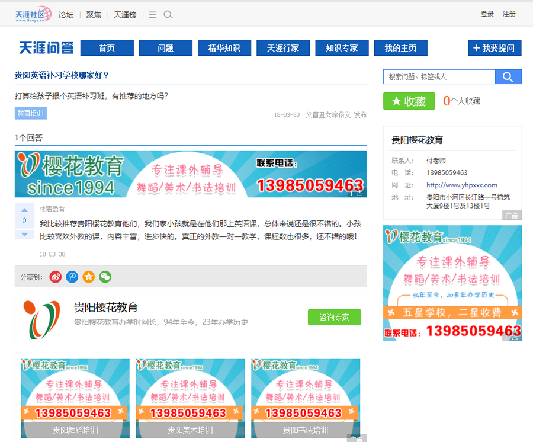Upvote the answer with up arrow
The width and height of the screenshot is (533, 442).
(24, 210)
